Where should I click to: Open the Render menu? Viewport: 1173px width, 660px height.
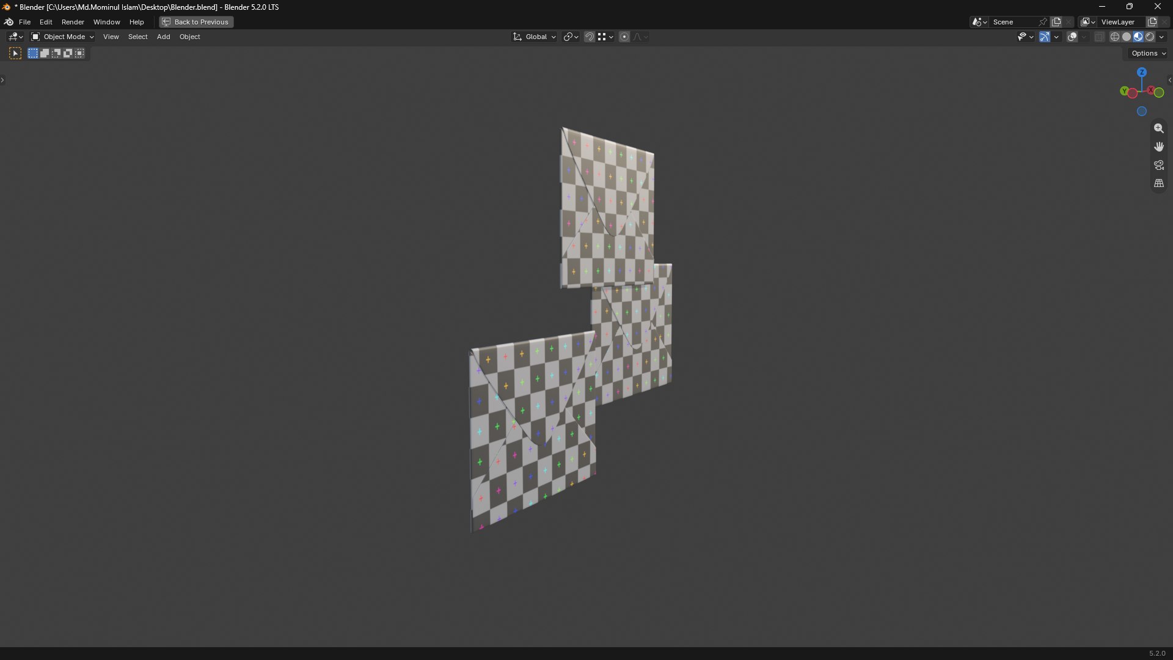[x=73, y=22]
